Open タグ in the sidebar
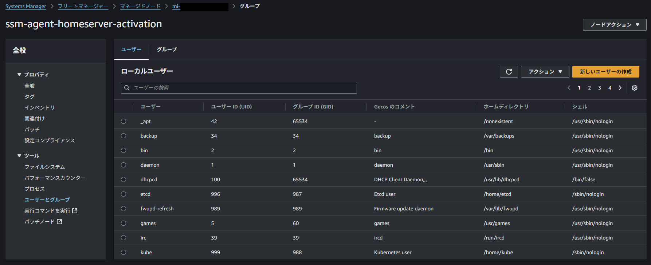Image resolution: width=651 pixels, height=265 pixels. click(30, 97)
